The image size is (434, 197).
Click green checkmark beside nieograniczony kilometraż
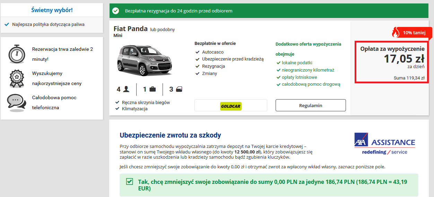tap(278, 70)
